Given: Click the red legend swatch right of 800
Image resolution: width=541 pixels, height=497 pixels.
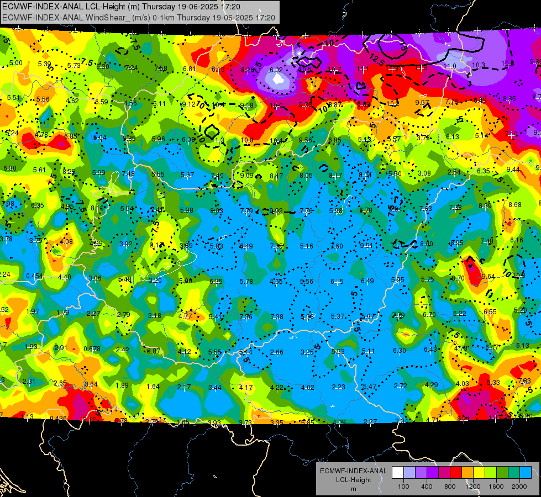Looking at the screenshot, I should [x=456, y=473].
